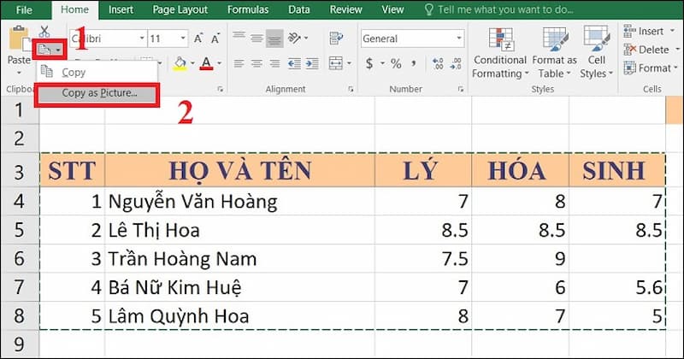Viewport: 684px width, 359px height.
Task: Center text horizontally
Action: pos(256,64)
